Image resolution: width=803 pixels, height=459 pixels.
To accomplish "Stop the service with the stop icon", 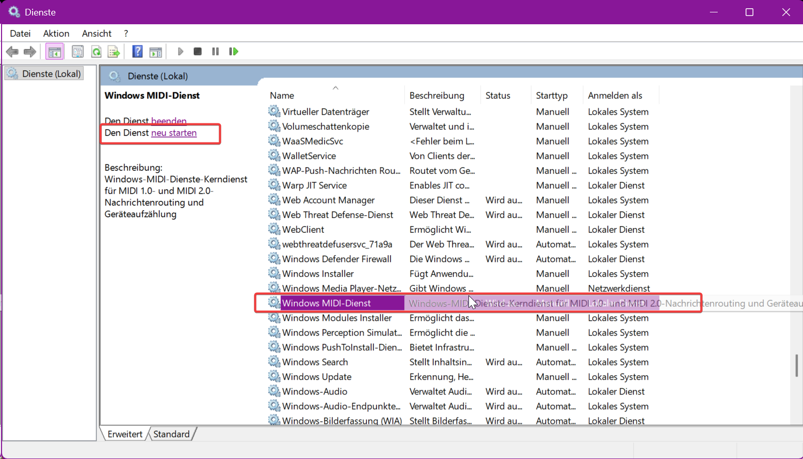I will [198, 52].
